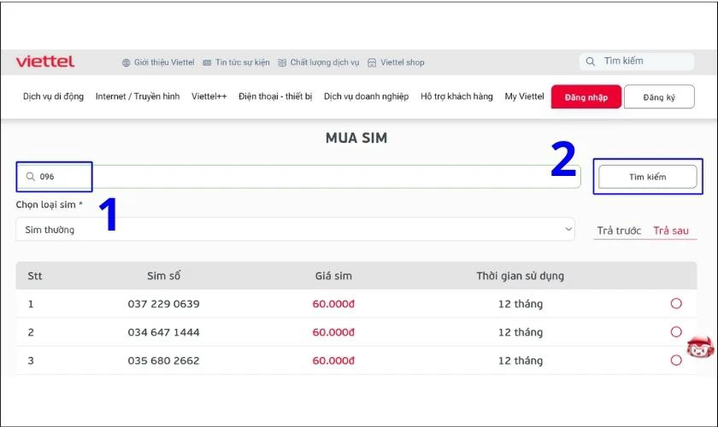This screenshot has height=427, width=718.
Task: Click the magnifier icon in top search bar
Action: [x=591, y=61]
